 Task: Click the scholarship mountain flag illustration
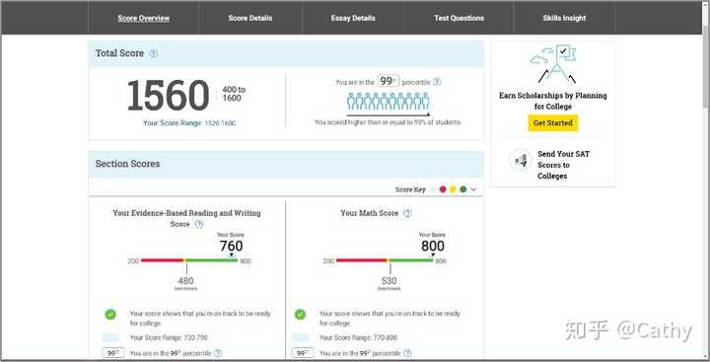tap(554, 63)
